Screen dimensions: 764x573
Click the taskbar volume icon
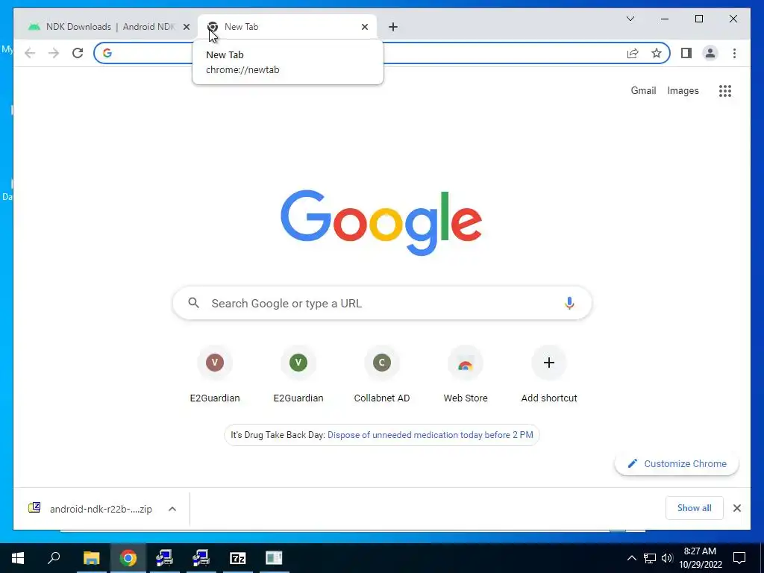(x=667, y=558)
